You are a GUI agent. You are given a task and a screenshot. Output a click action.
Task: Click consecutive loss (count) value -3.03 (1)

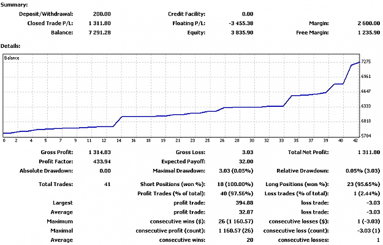368,231
